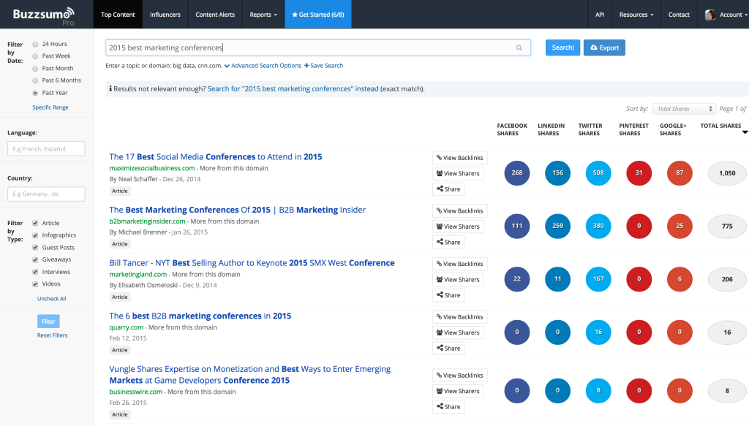Screen dimensions: 749x426
Task: Open the Content Alerts tab
Action: [215, 15]
